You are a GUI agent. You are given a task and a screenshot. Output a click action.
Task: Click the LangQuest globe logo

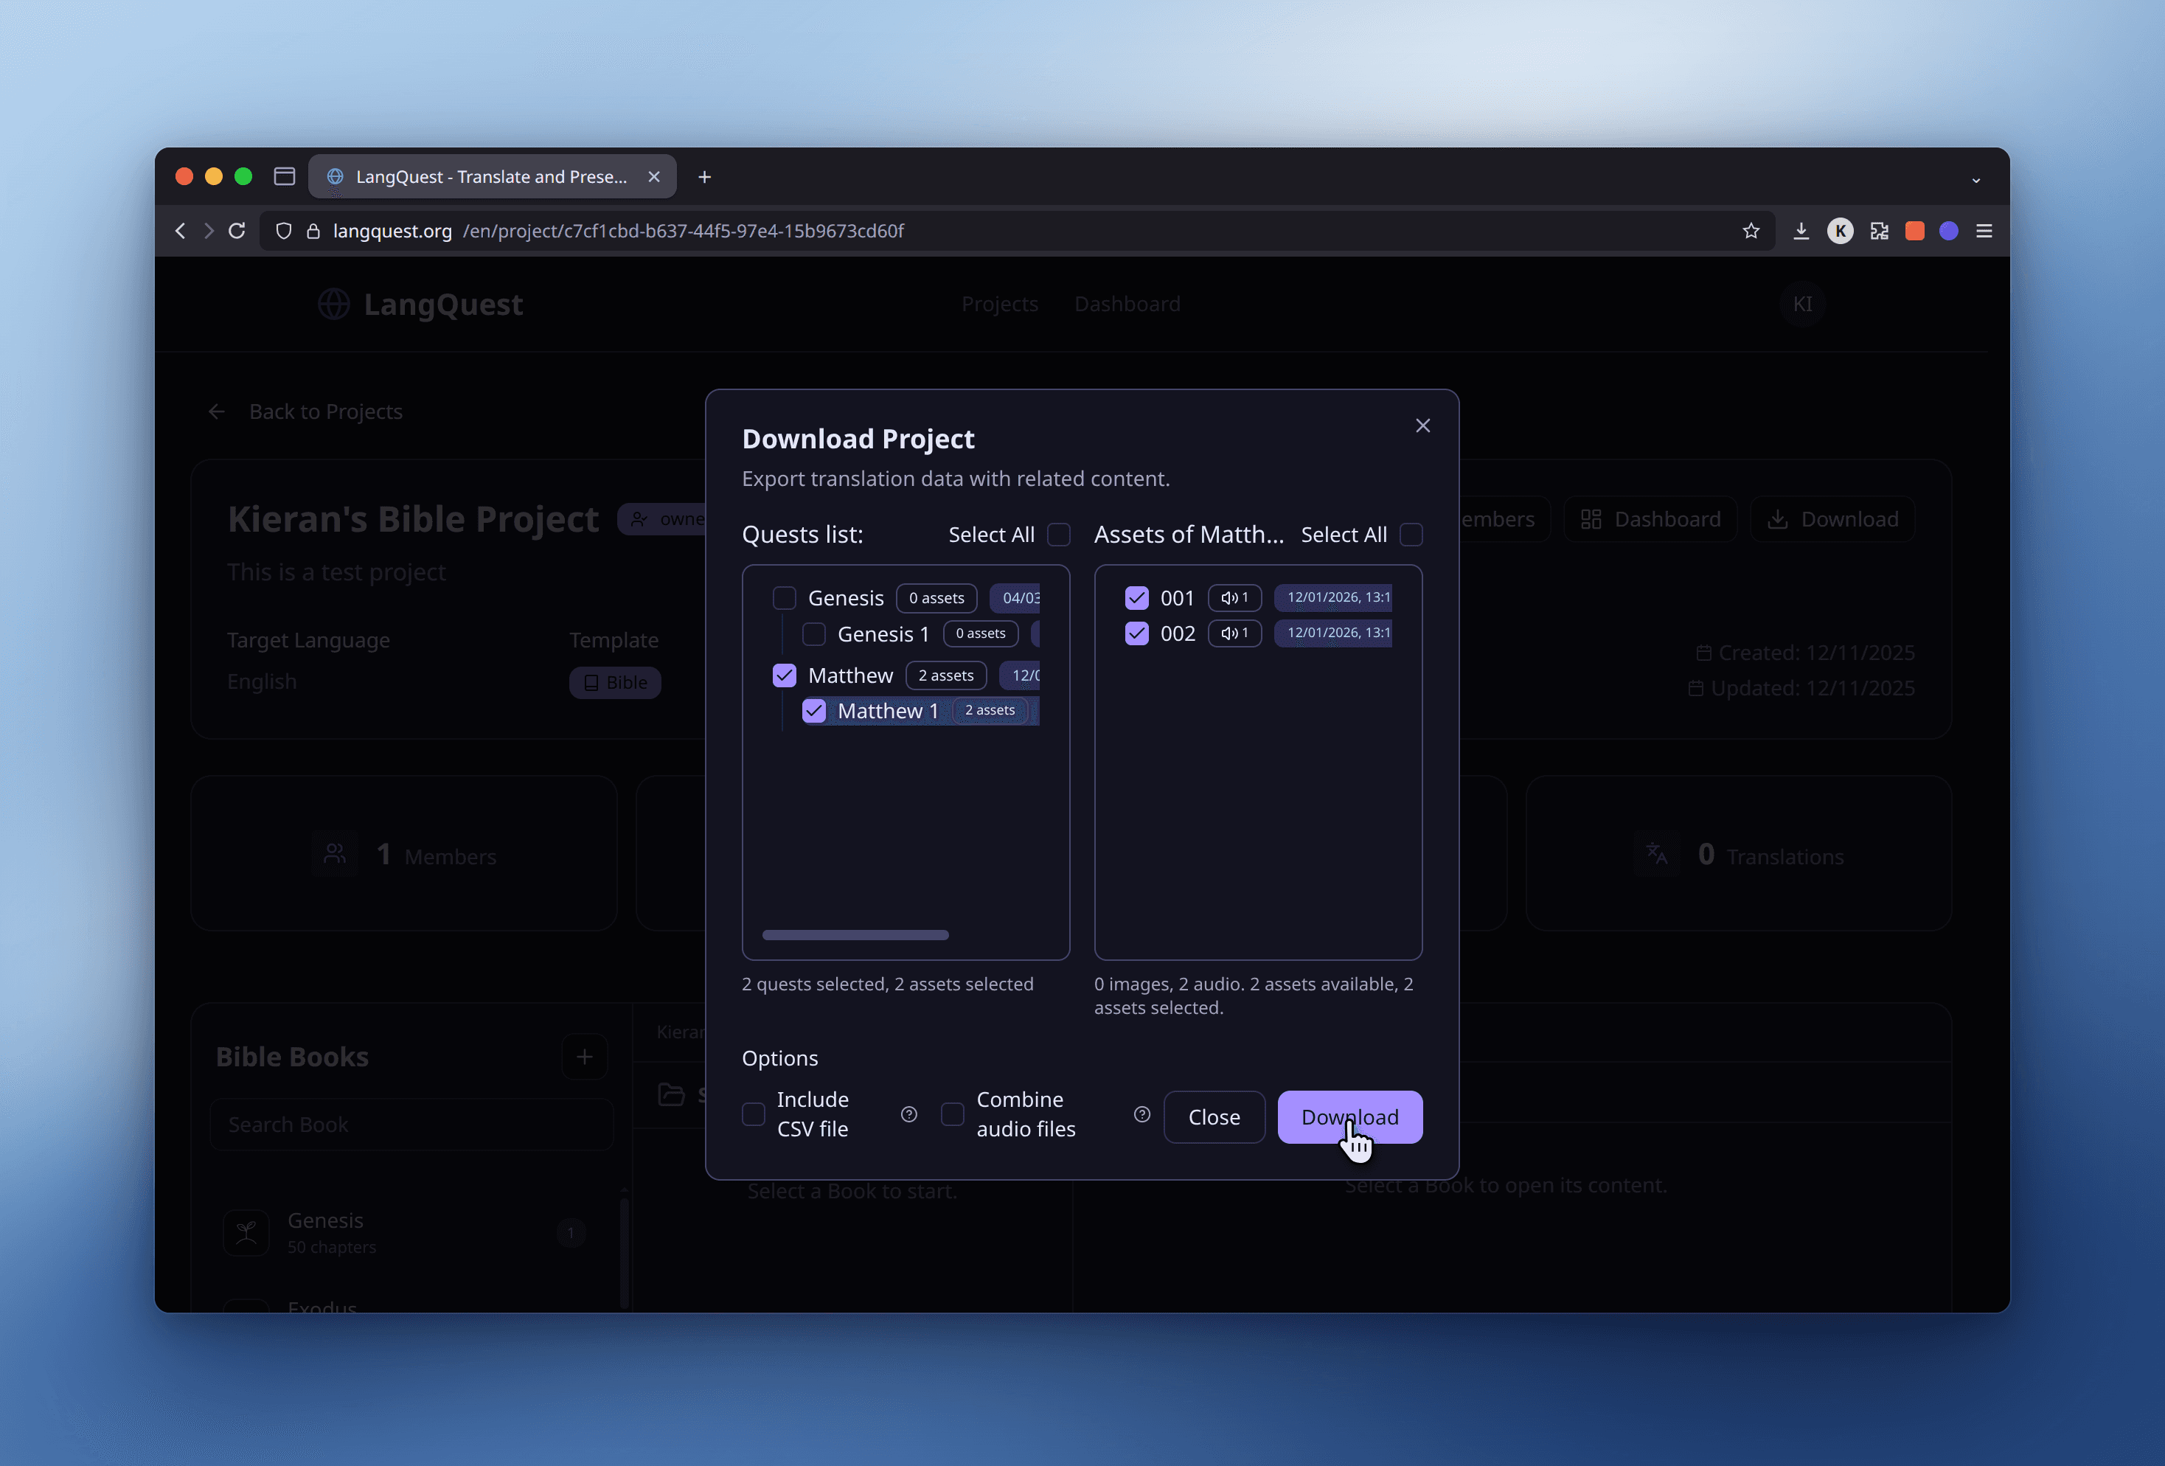tap(333, 305)
